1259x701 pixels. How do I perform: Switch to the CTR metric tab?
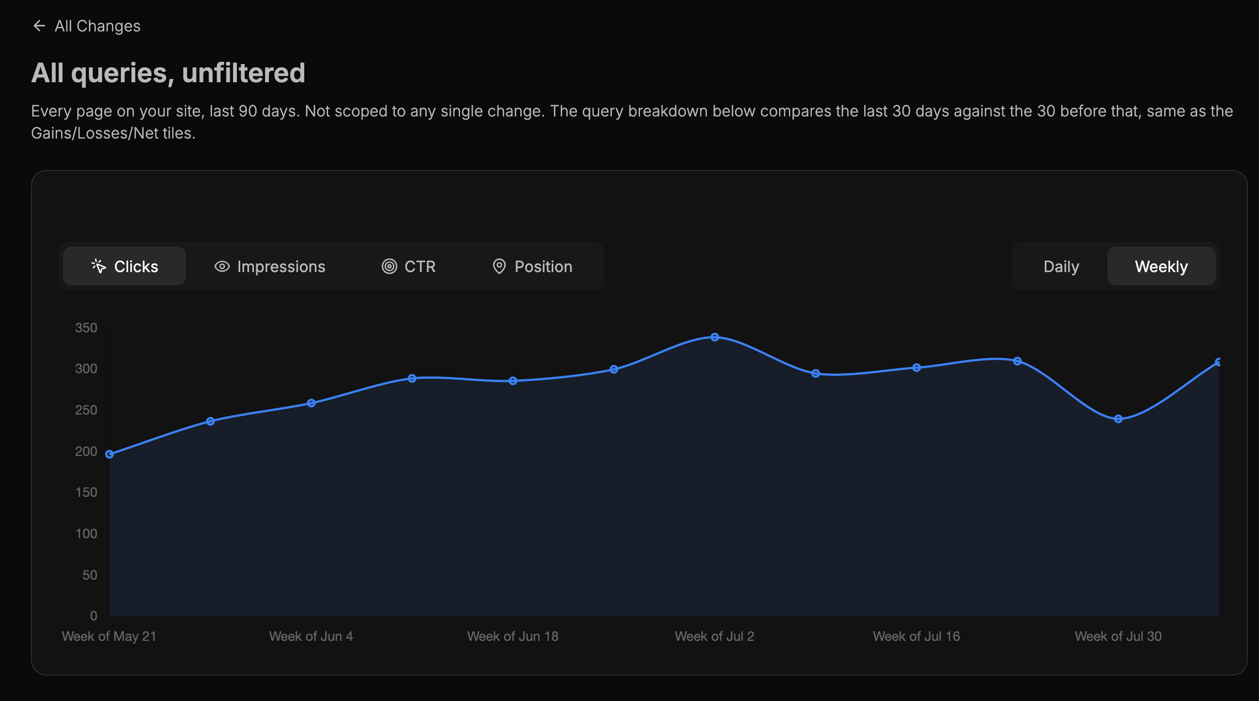(x=409, y=267)
